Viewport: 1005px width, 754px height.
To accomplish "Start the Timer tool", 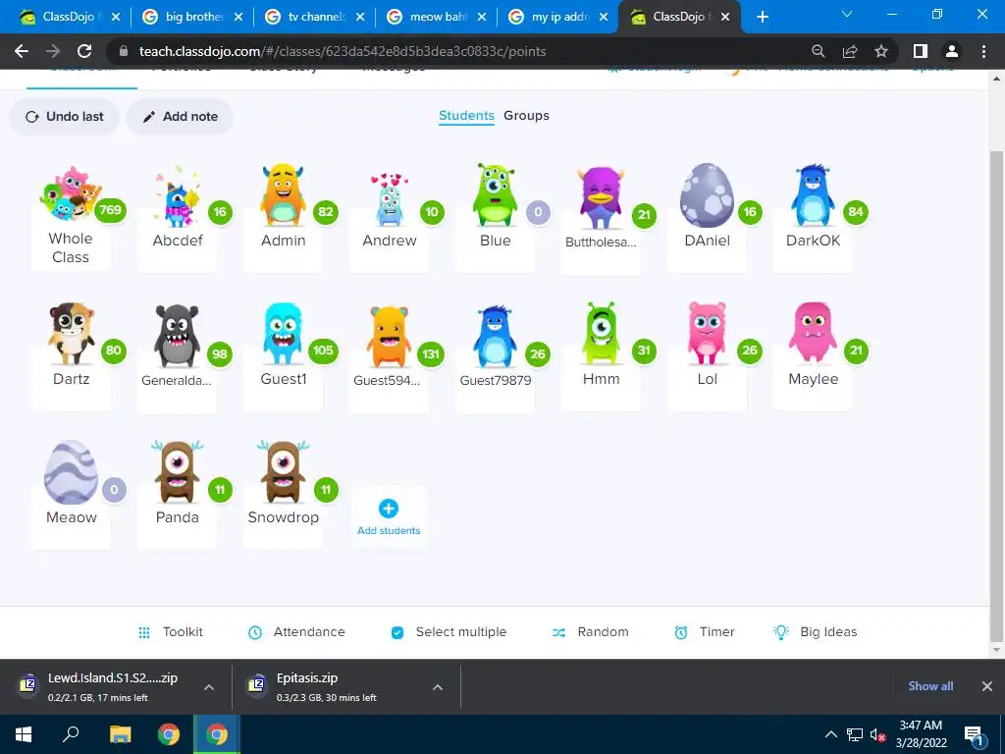I will coord(704,632).
